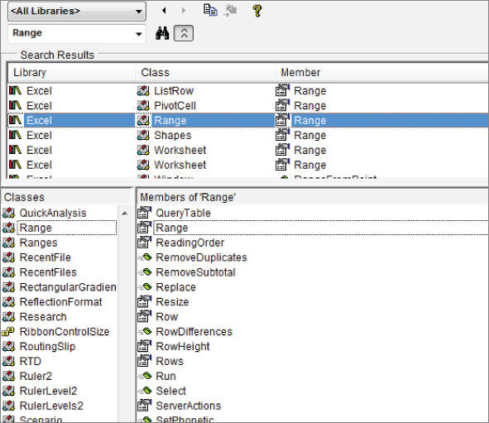Pick the Shapes class search result
This screenshot has height=423, width=489.
point(172,136)
